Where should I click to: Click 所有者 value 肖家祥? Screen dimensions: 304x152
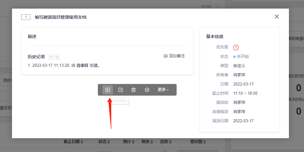[239, 75]
